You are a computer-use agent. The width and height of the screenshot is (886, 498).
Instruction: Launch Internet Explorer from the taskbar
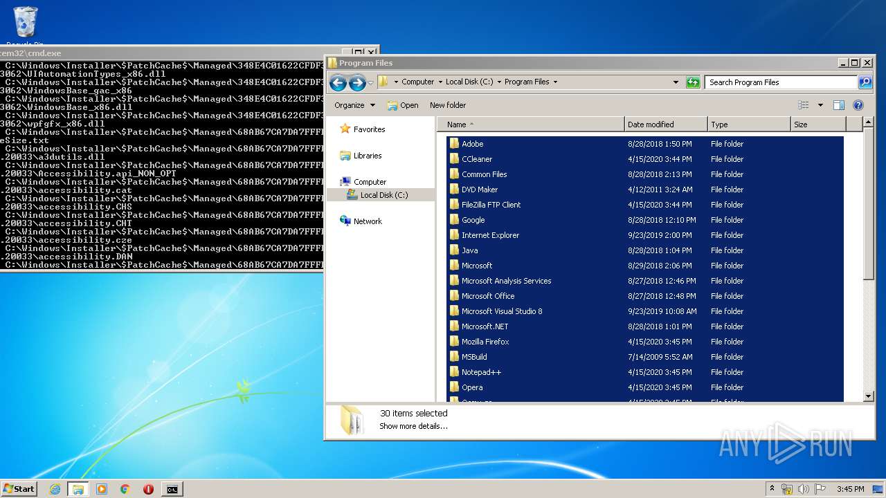55,489
